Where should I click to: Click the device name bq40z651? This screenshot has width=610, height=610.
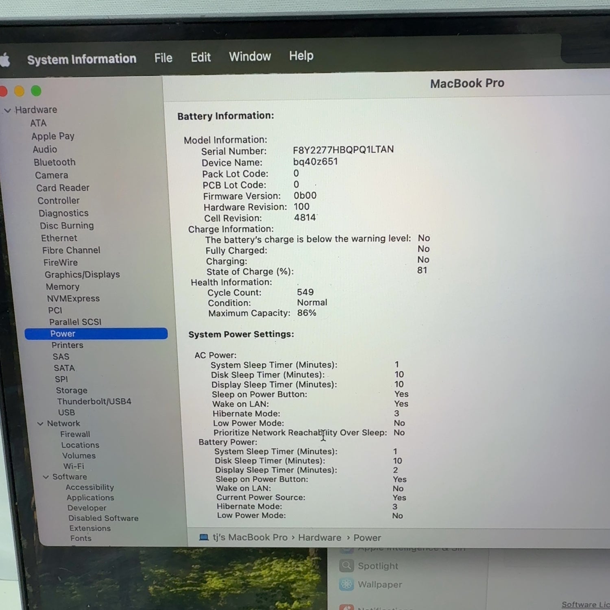316,161
